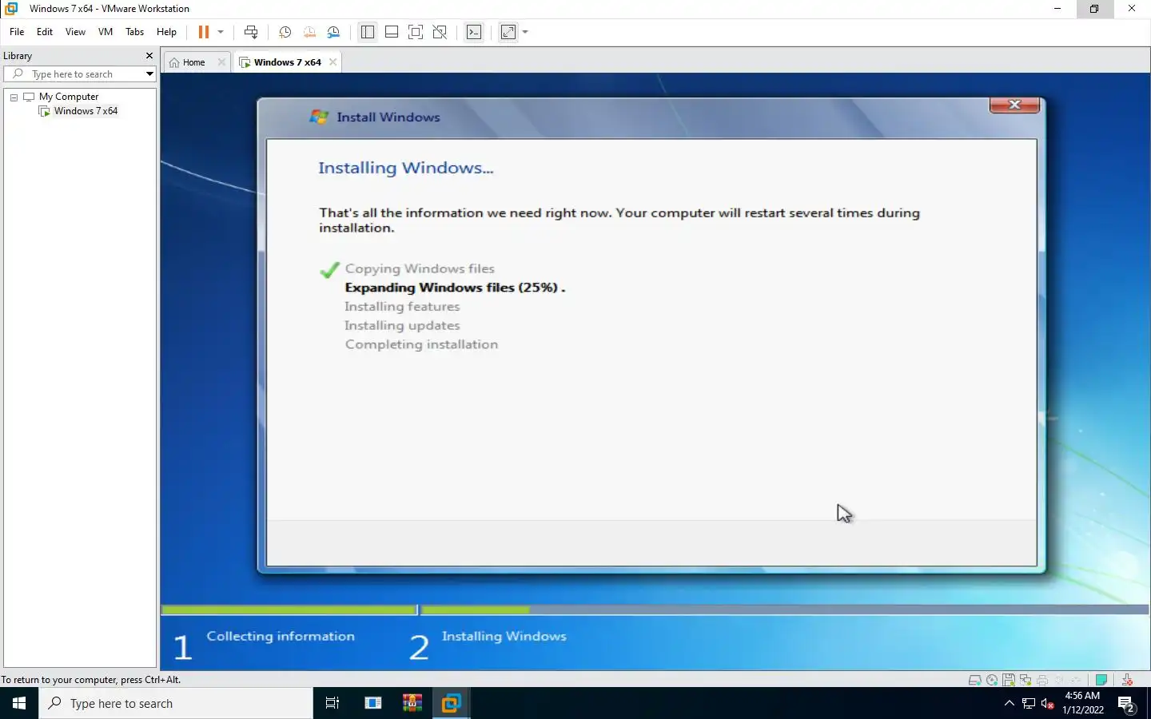The height and width of the screenshot is (719, 1151).
Task: Open the Help menu
Action: click(166, 32)
